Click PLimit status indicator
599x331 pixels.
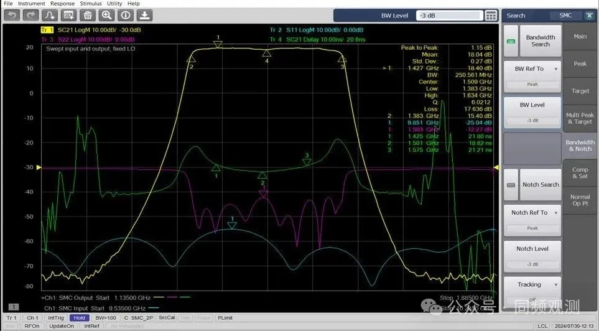(225, 318)
